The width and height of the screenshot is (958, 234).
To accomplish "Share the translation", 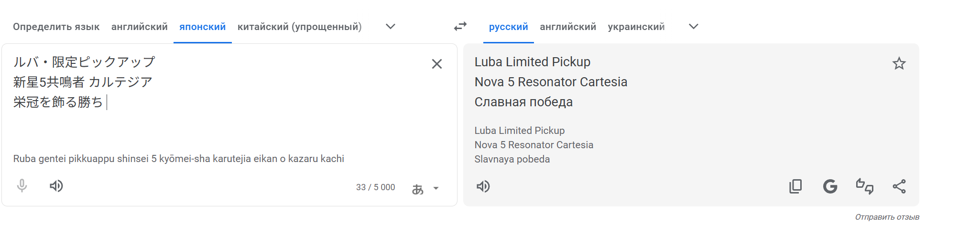I will 899,186.
